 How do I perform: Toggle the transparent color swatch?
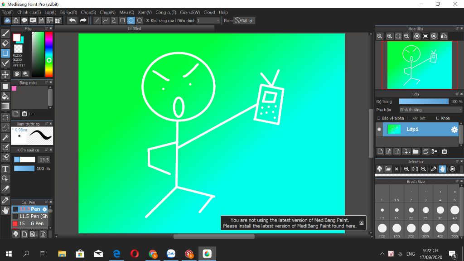(x=18, y=48)
